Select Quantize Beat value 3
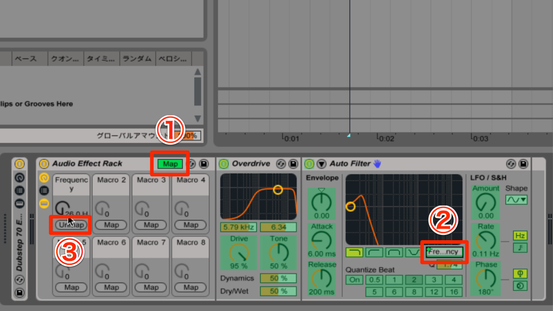Viewport: 553px width, 311px height. tap(434, 280)
